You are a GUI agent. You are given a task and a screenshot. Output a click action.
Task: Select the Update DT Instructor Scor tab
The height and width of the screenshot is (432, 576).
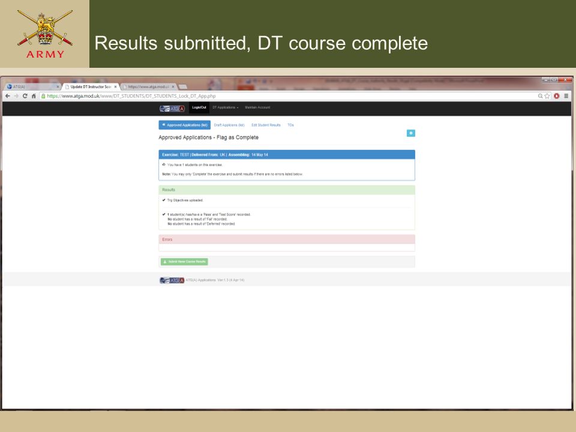(91, 86)
